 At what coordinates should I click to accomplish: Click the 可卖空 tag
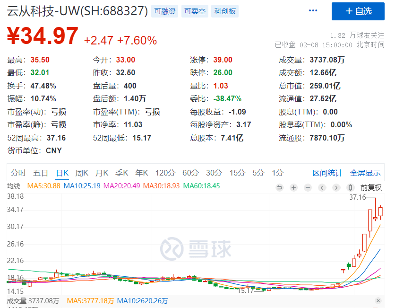click(195, 11)
